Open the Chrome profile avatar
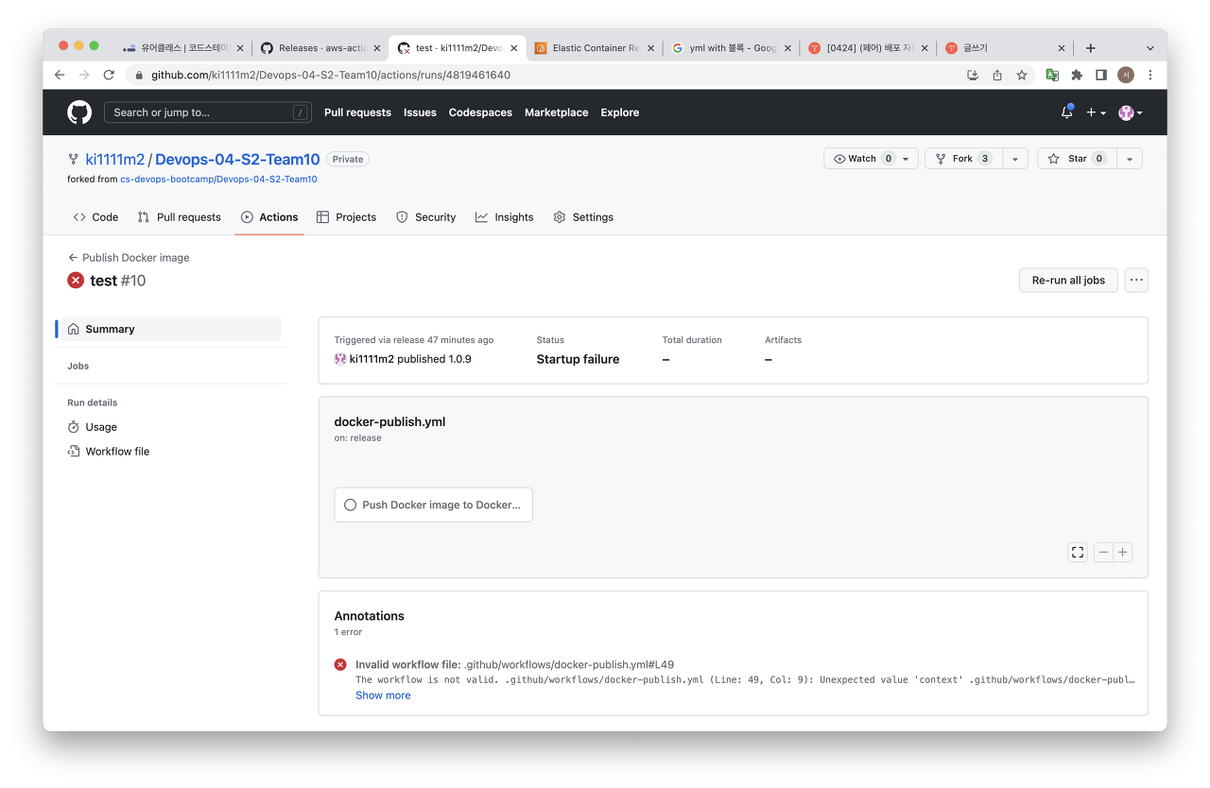 (1126, 75)
